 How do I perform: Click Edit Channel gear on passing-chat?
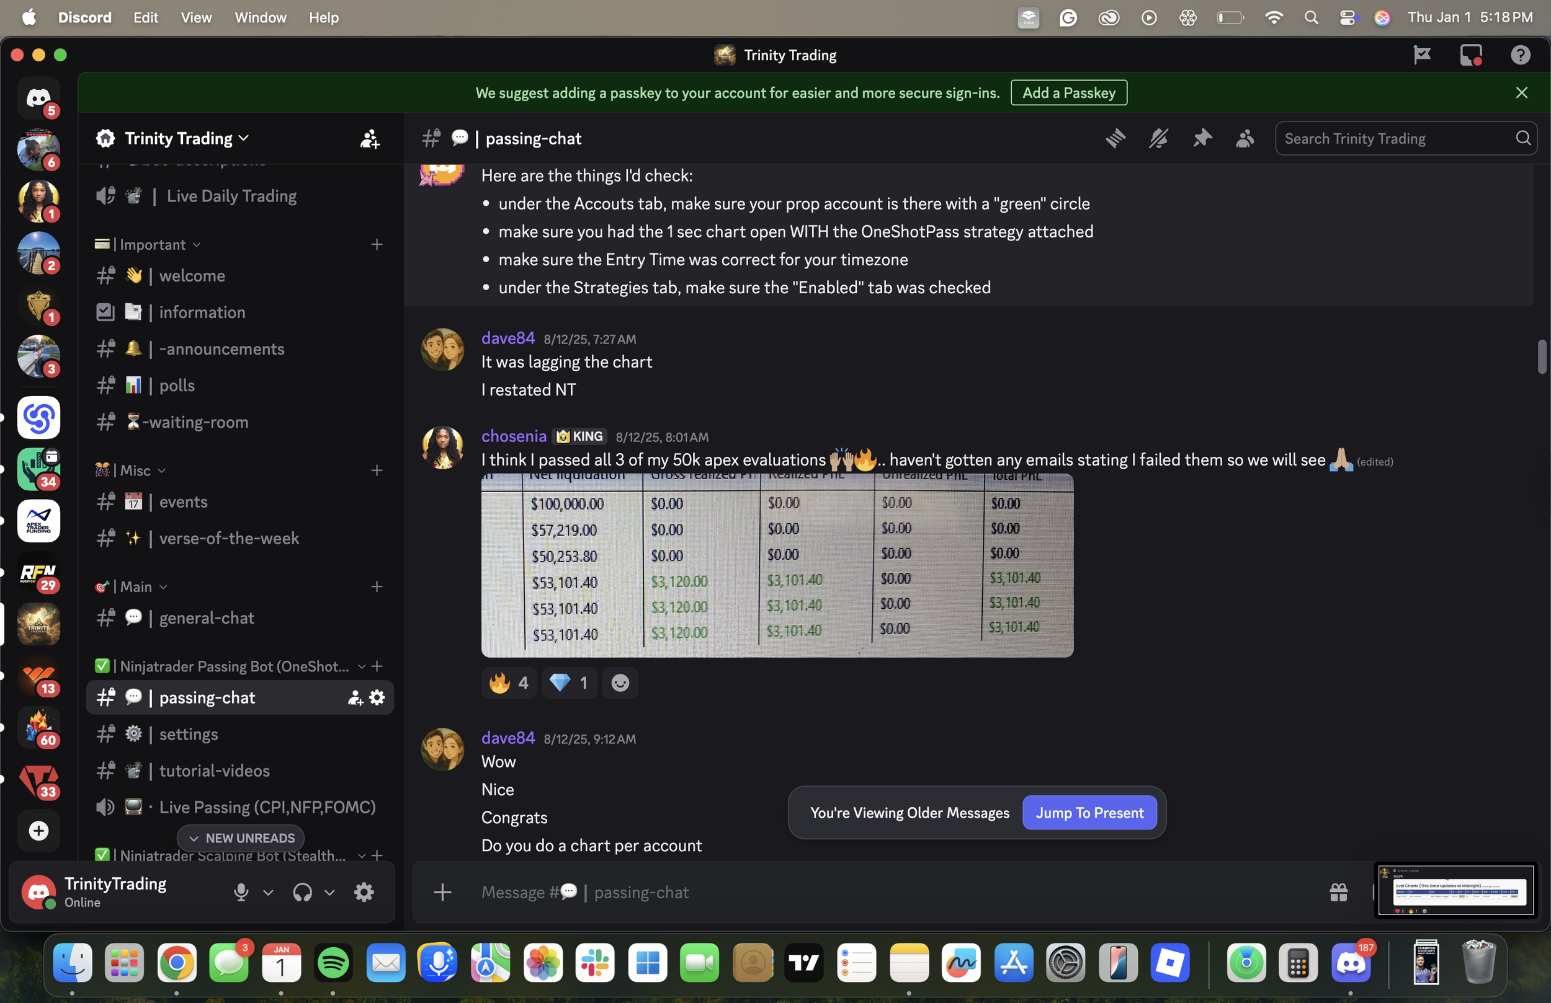[377, 697]
